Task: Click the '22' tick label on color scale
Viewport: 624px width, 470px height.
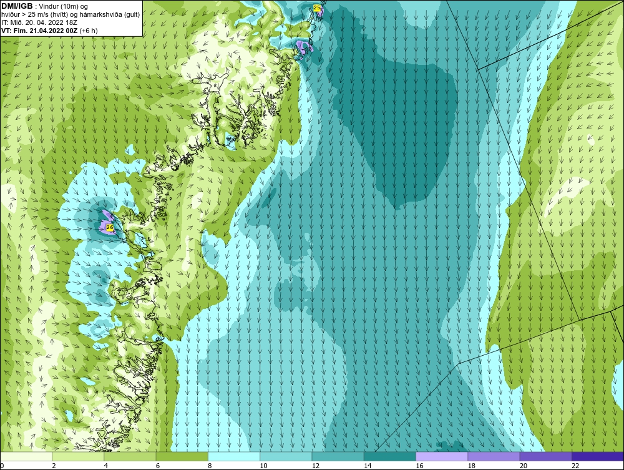Action: (575, 466)
